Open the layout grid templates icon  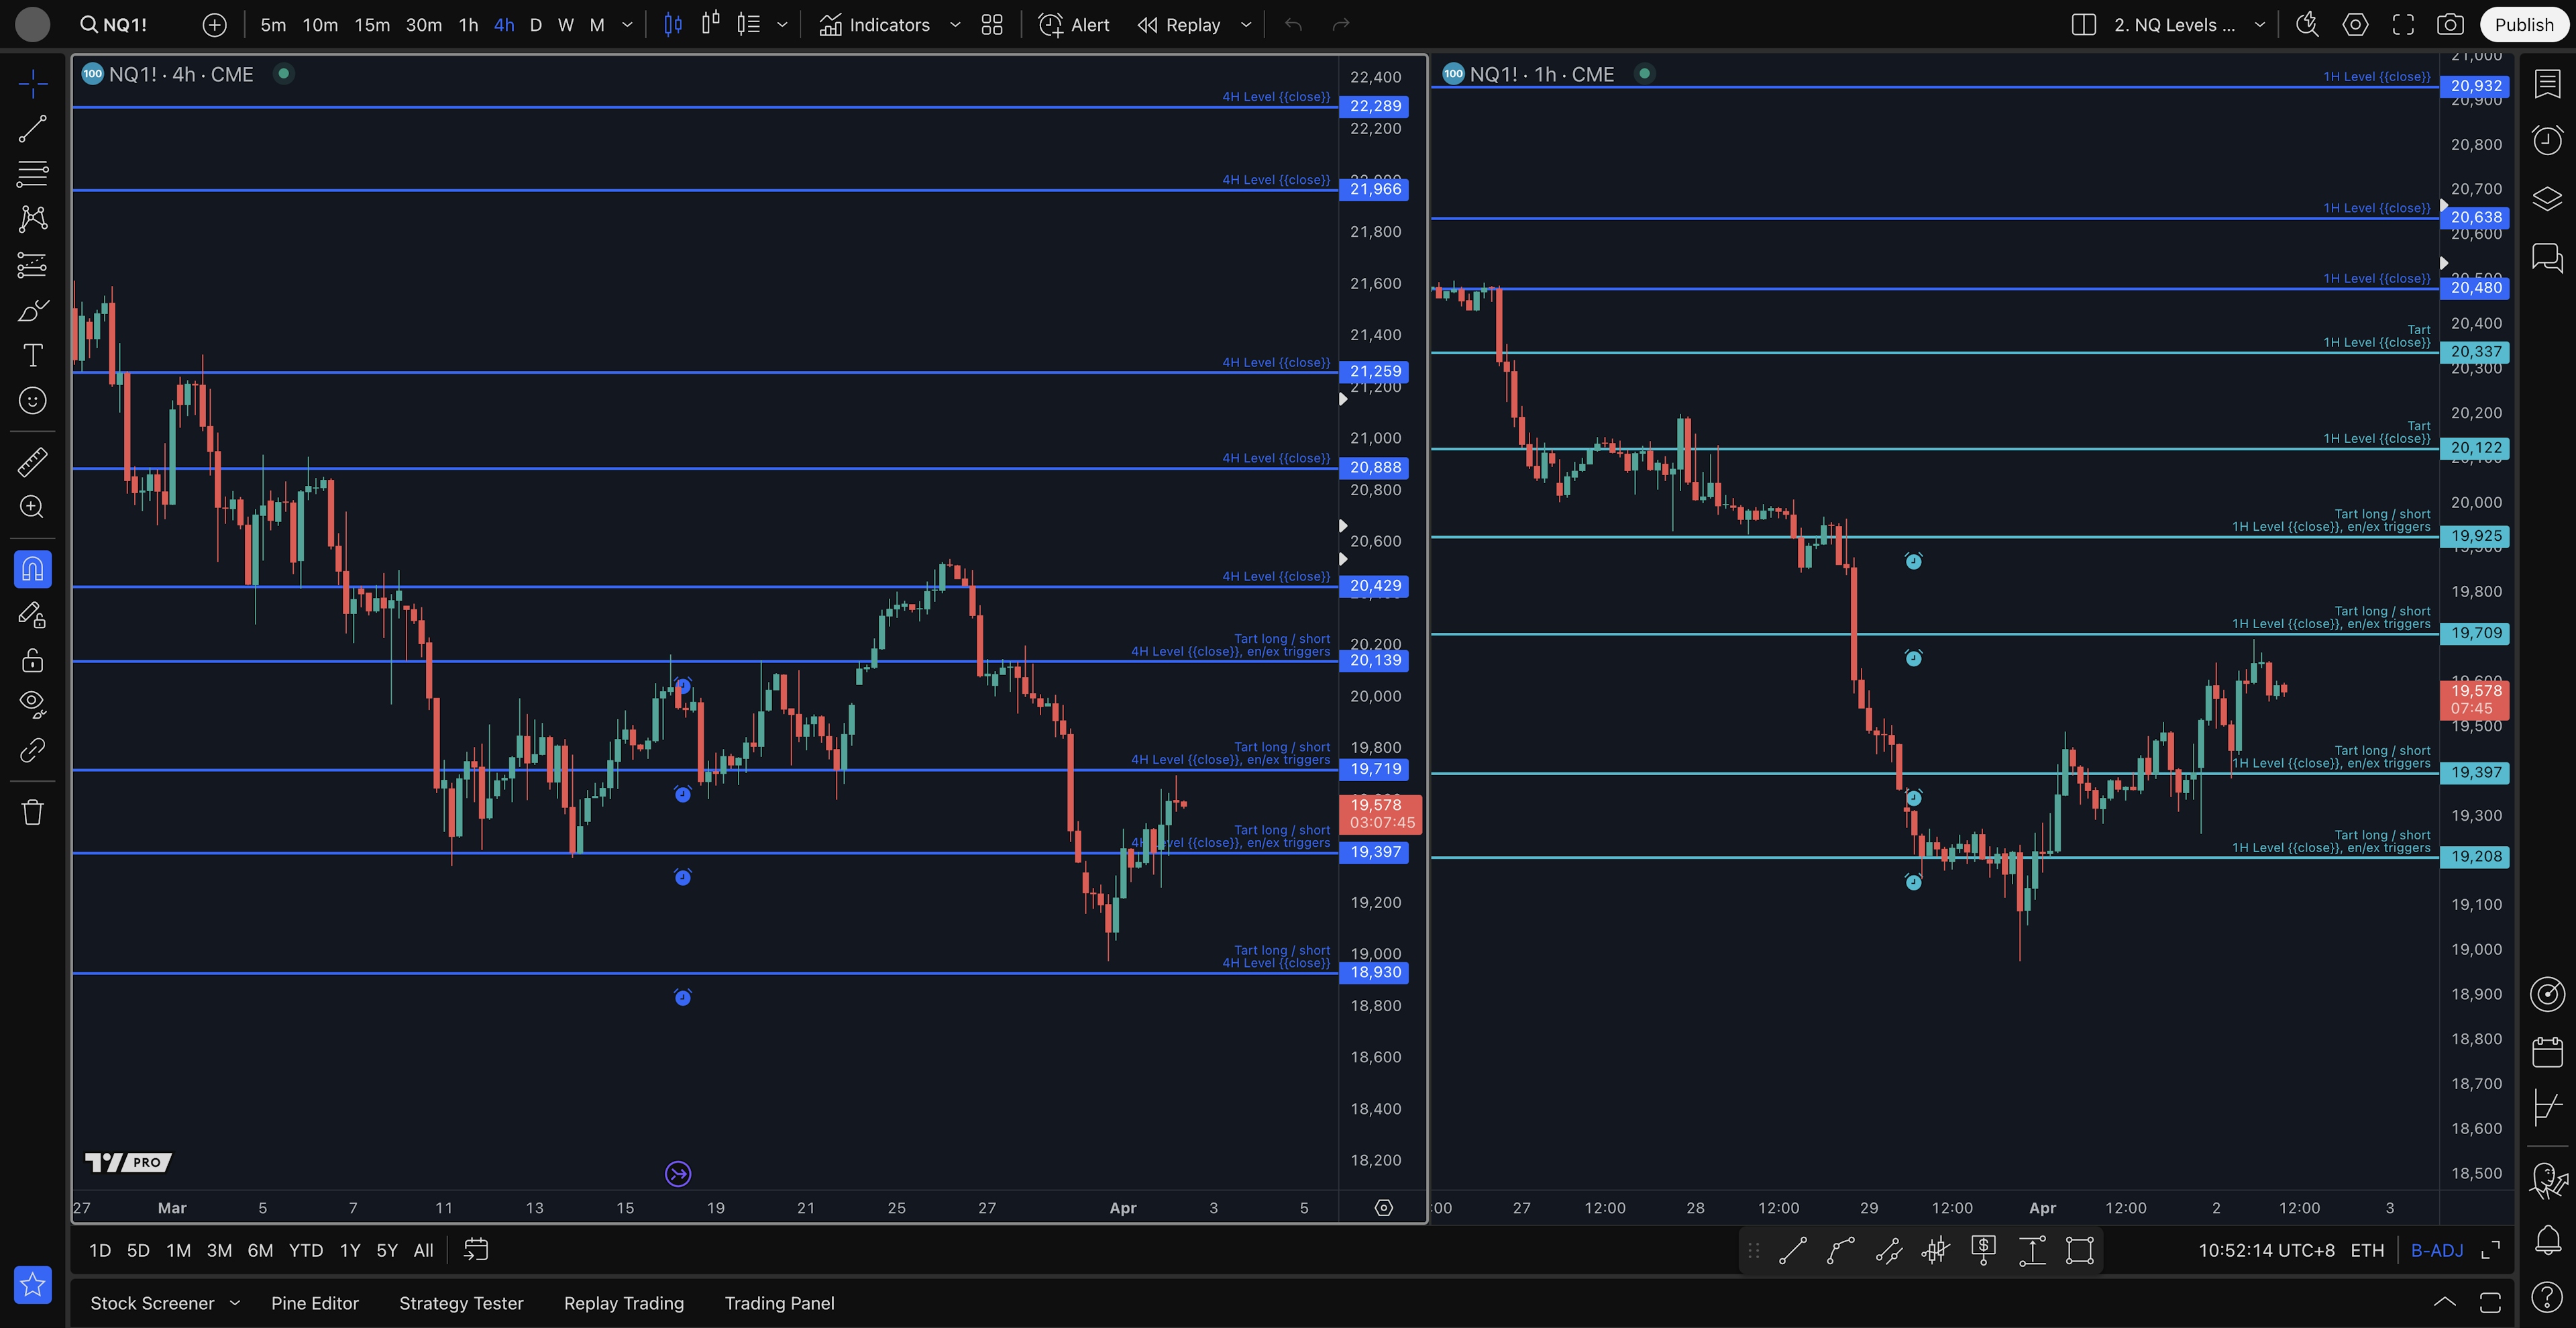992,25
